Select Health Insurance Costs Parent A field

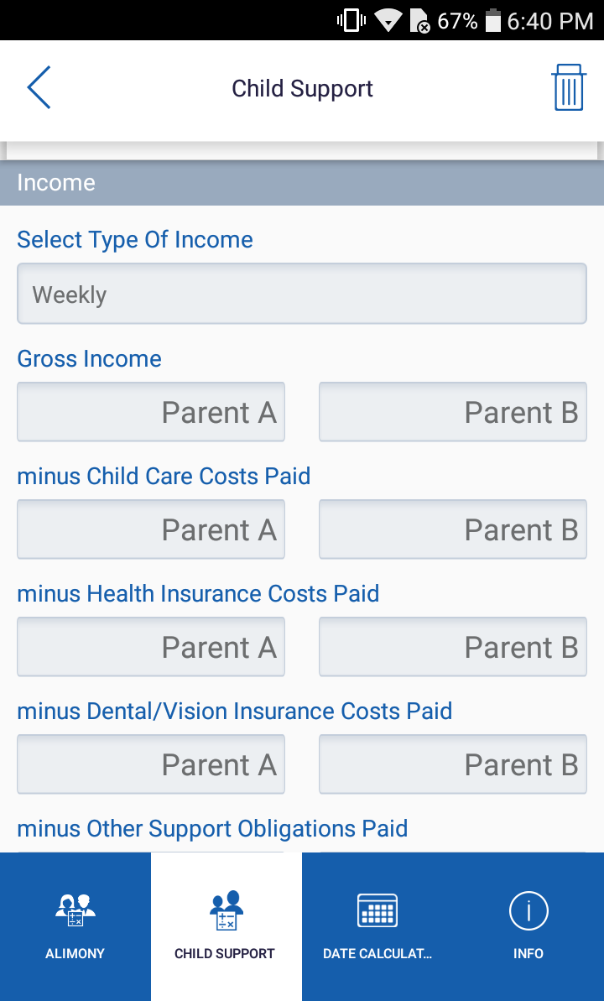coord(151,647)
